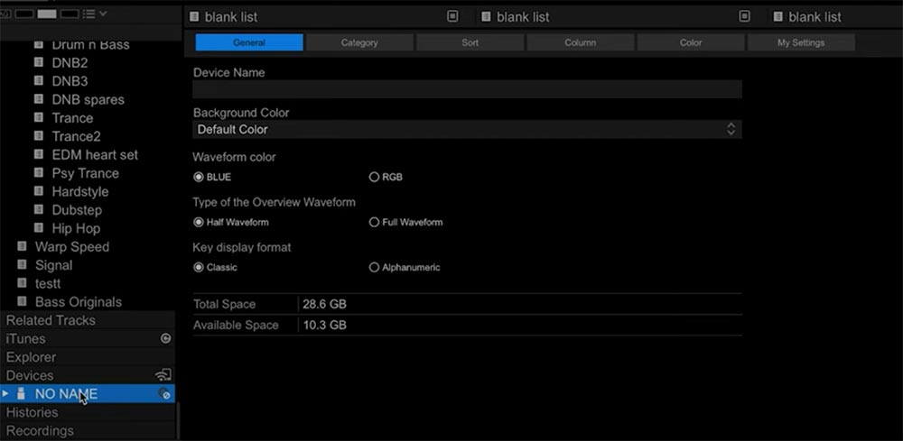Screen dimensions: 903x441
Task: Go to the Color tab
Action: coord(691,42)
